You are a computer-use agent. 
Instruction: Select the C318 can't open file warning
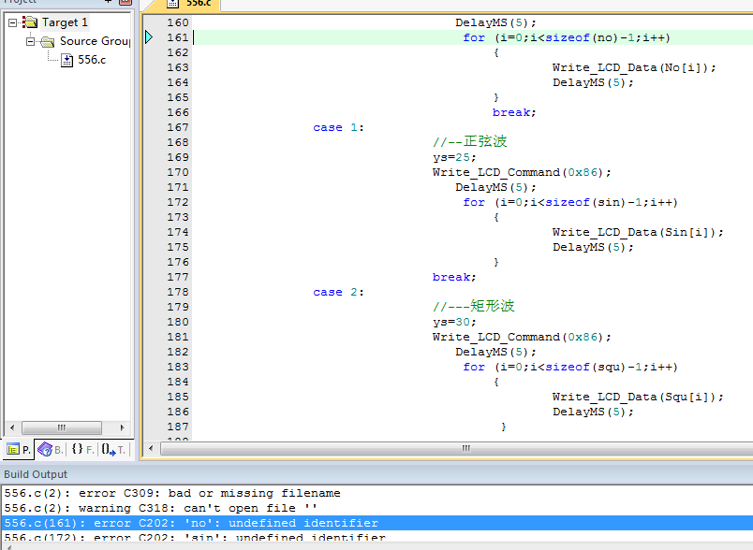(x=161, y=508)
